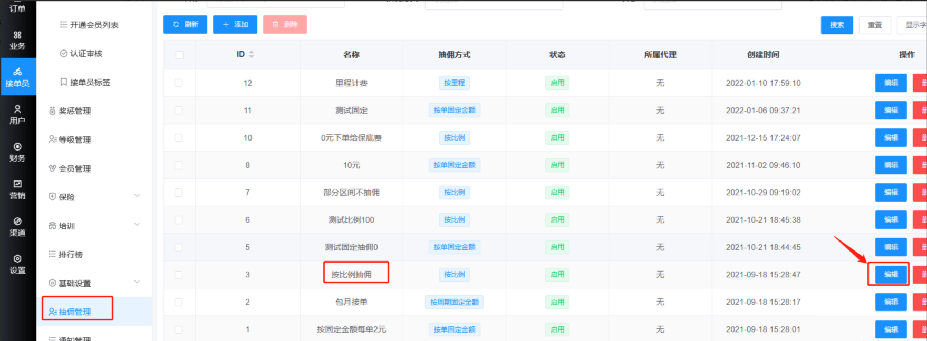Click the blue 添加 button

coord(235,24)
